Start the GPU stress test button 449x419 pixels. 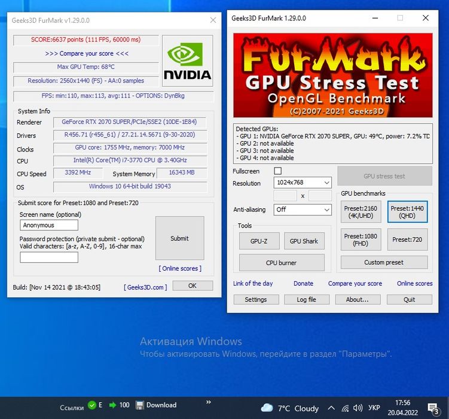coord(384,176)
